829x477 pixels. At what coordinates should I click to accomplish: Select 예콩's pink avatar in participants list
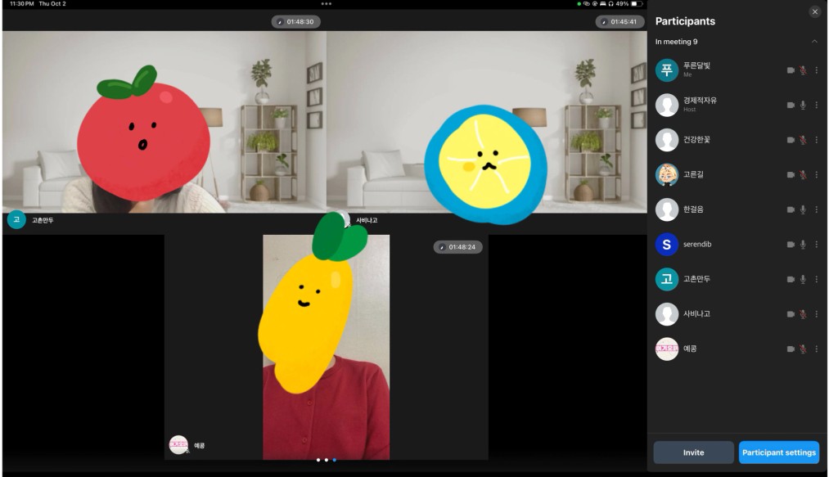coord(667,349)
